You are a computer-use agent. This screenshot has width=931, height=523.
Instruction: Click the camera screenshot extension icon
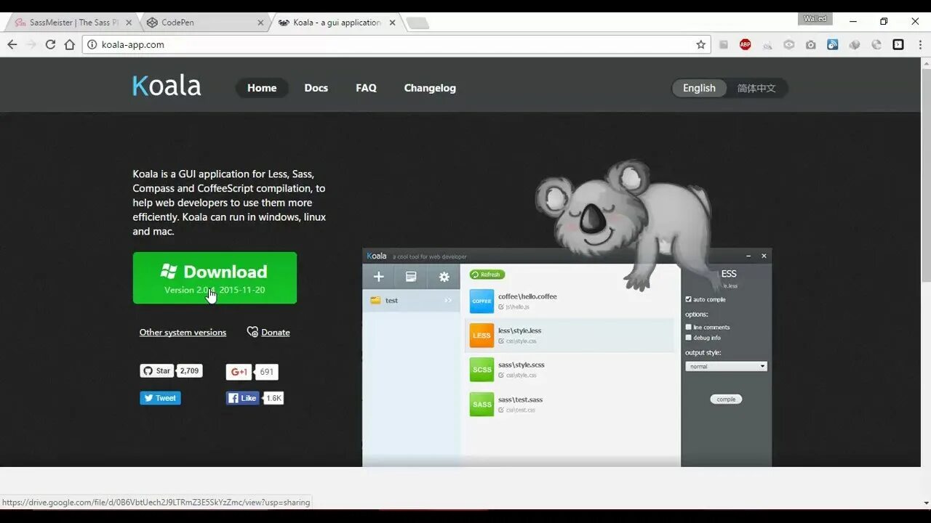click(810, 44)
